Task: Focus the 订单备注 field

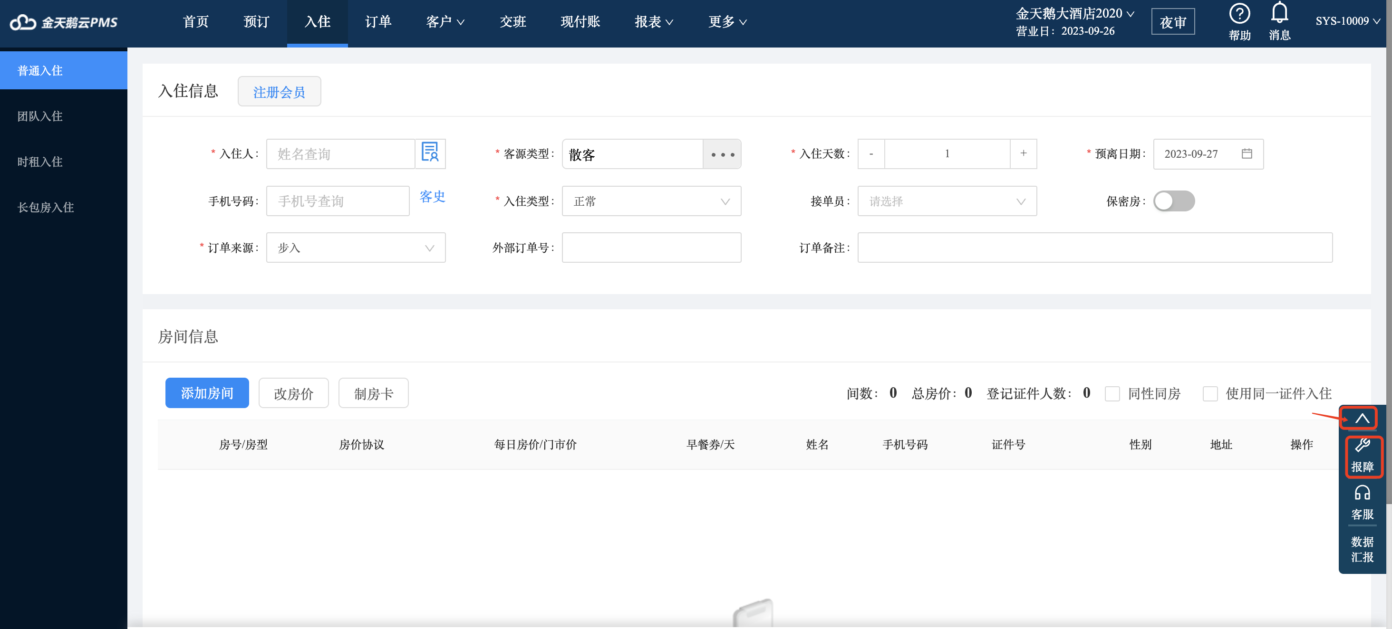Action: pos(1095,248)
